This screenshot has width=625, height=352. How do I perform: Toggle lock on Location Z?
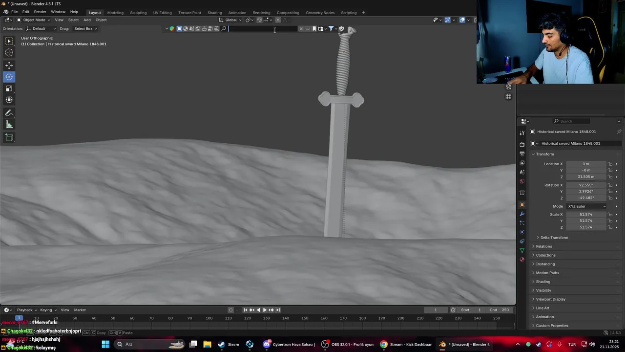pos(610,176)
